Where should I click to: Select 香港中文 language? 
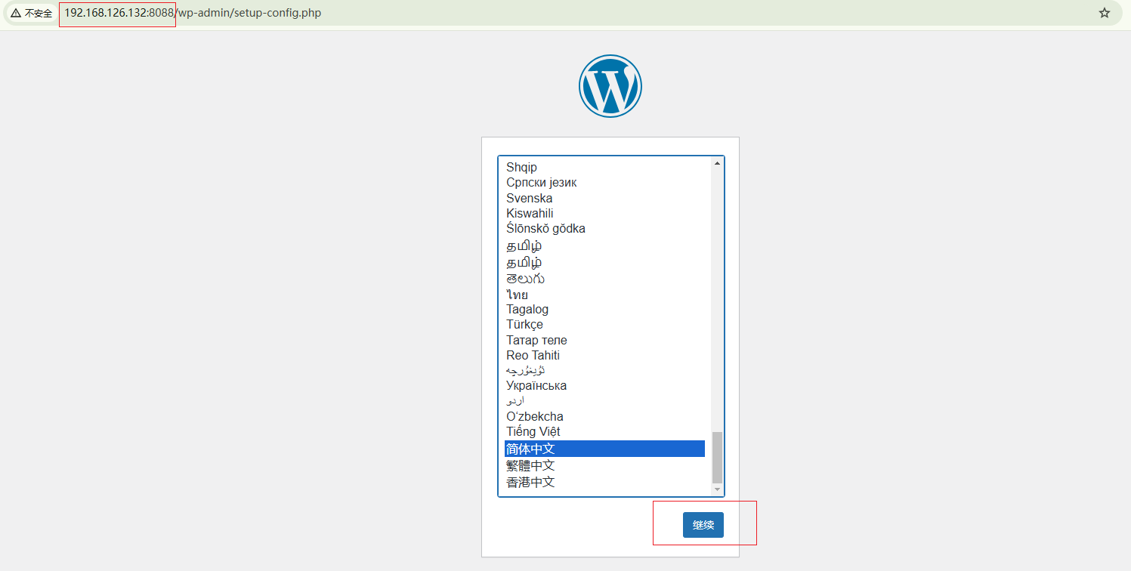pyautogui.click(x=604, y=482)
